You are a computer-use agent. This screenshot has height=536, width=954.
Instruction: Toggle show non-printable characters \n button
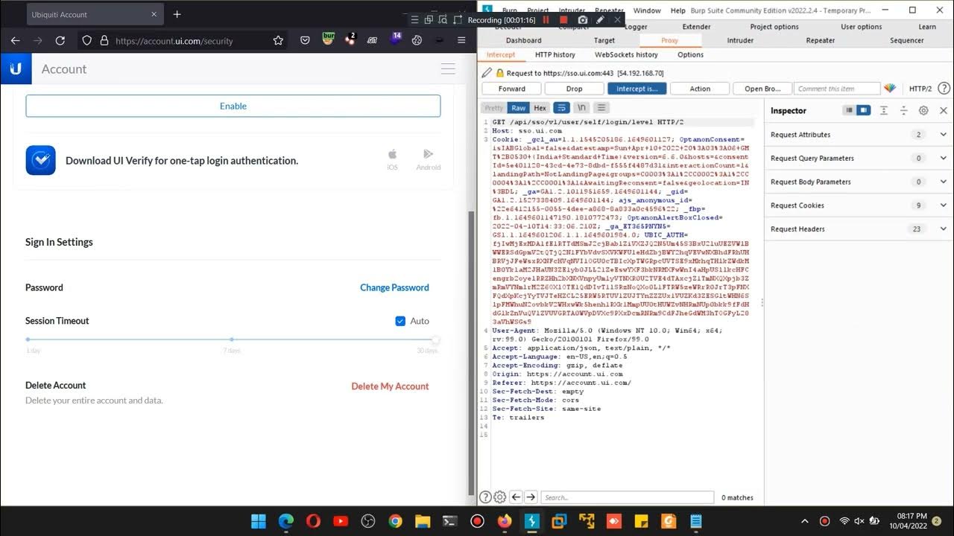581,108
